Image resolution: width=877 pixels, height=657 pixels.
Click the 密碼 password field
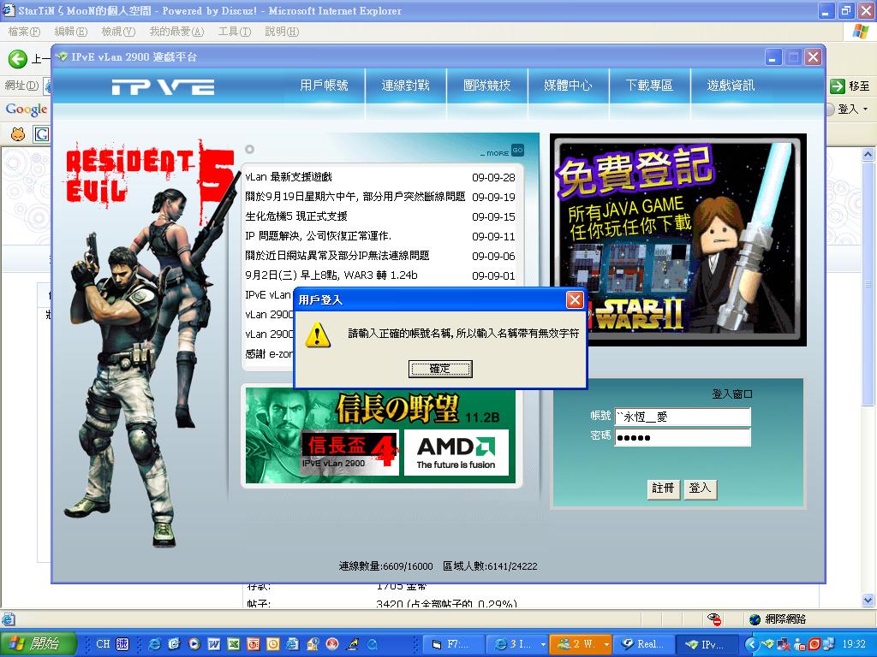pos(683,437)
